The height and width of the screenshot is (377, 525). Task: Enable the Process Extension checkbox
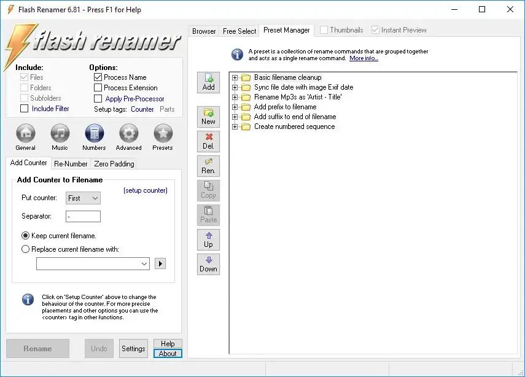click(98, 88)
